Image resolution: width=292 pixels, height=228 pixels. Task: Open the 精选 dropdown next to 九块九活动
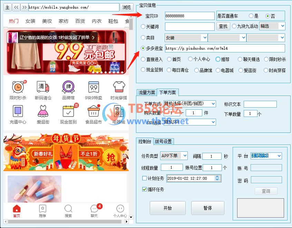click(272, 26)
